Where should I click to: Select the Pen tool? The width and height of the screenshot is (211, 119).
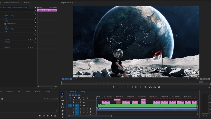(x=62, y=111)
